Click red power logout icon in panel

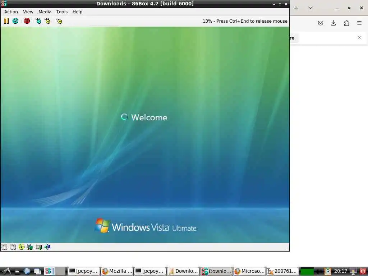[363, 272]
